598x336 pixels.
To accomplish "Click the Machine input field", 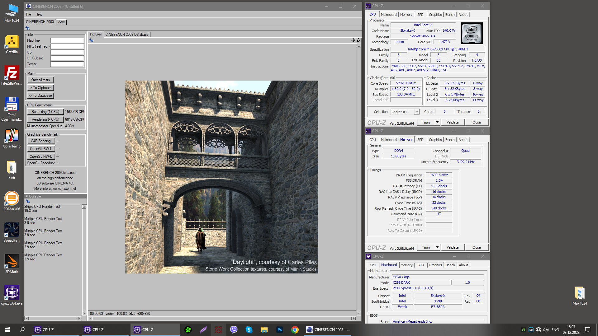I will (x=67, y=40).
